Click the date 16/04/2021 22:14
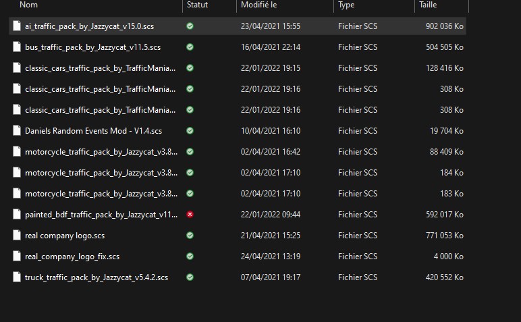This screenshot has width=521, height=322. tap(271, 47)
